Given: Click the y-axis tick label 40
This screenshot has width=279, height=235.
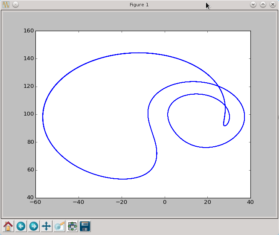Looking at the screenshot, I should (x=29, y=197).
